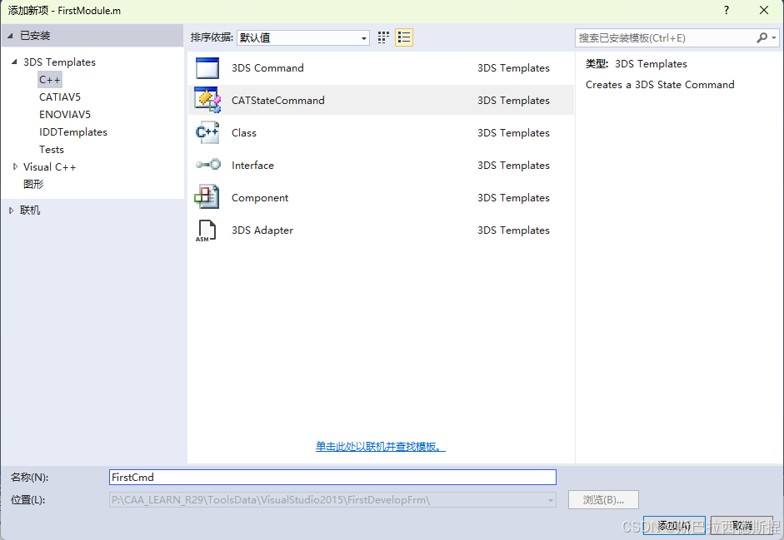Click the 3DS Adapter template name
The height and width of the screenshot is (540, 784).
262,230
